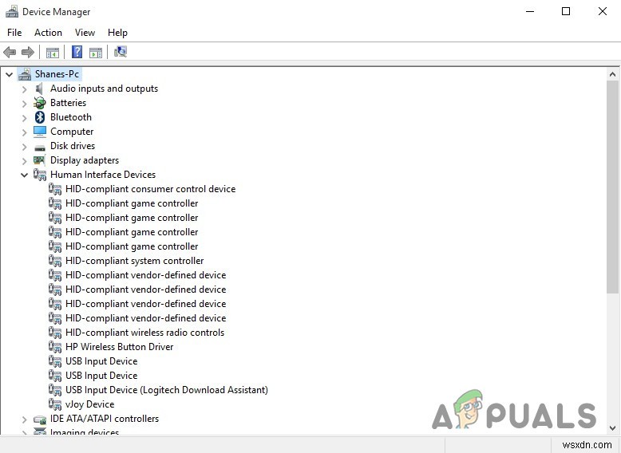Select HP Wireless Button Driver entry
Screen dimensions: 621x453
tap(119, 347)
